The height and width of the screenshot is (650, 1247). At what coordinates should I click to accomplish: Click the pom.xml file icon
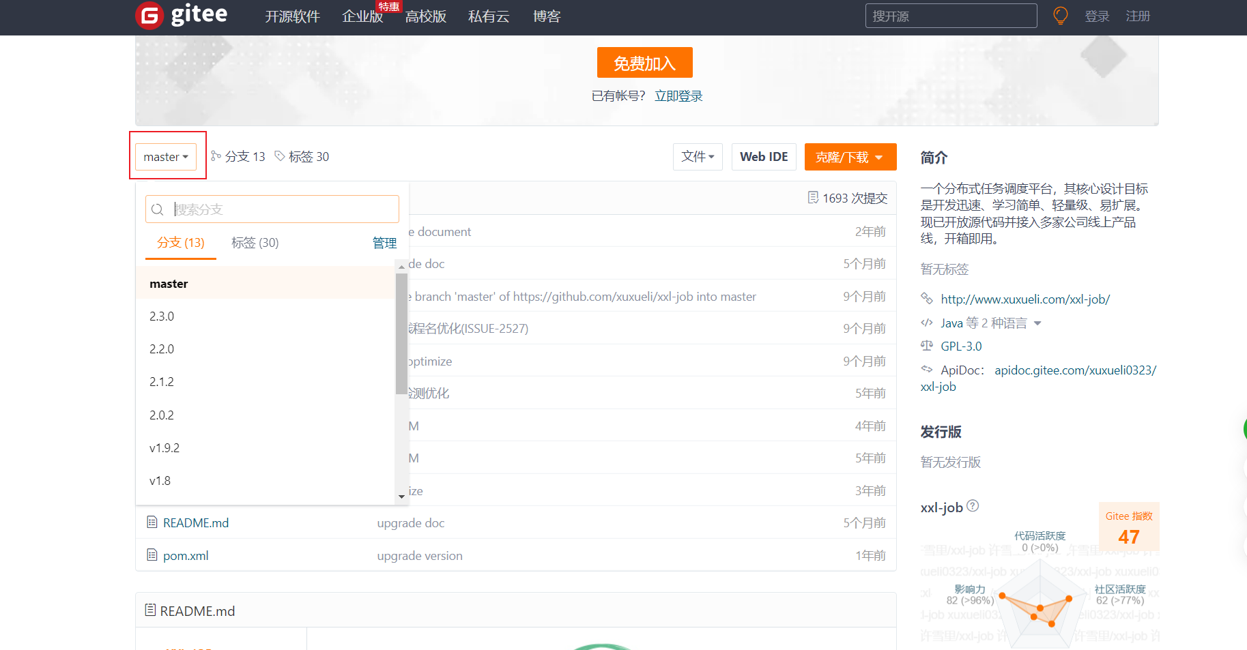point(152,555)
